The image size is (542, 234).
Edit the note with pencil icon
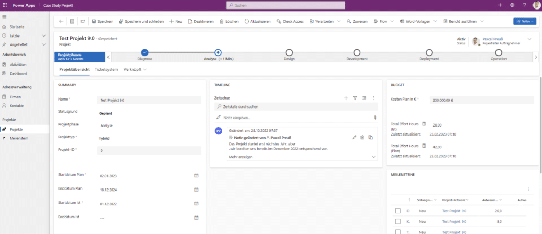354,137
